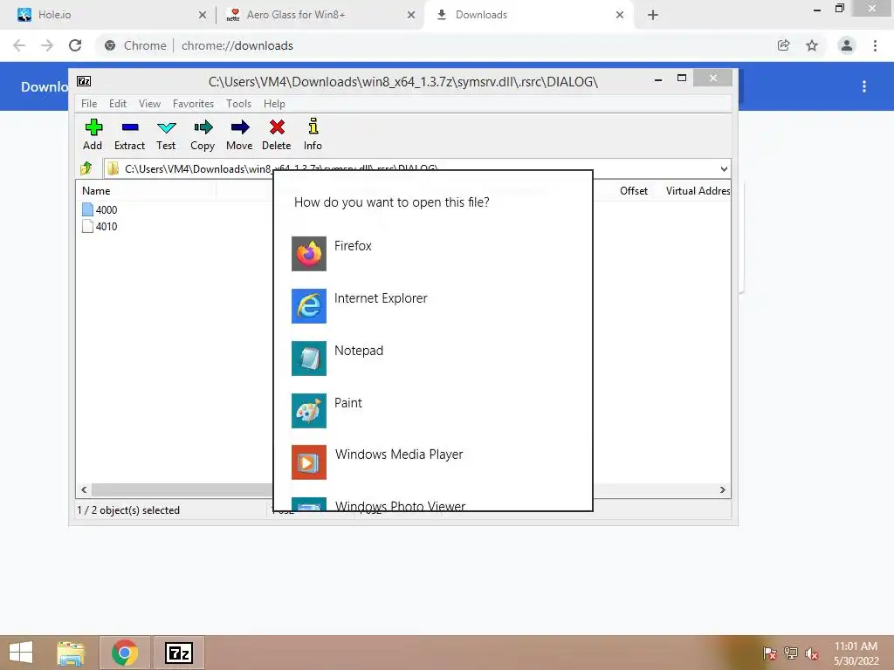Click the Move toolbar icon
The height and width of the screenshot is (670, 894).
(239, 134)
